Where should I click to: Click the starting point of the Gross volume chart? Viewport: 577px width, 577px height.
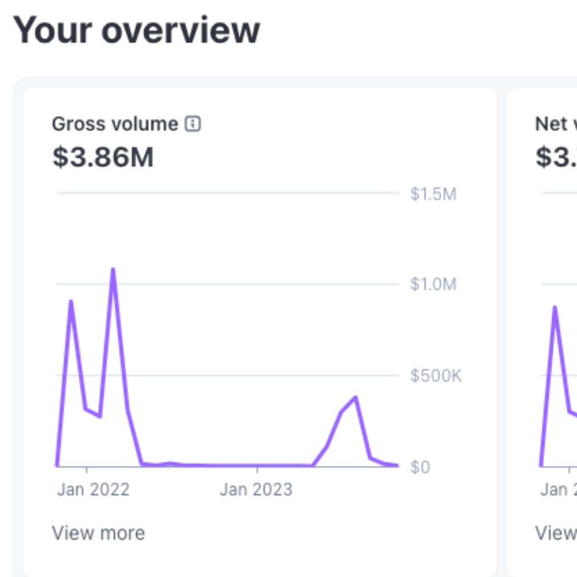[55, 464]
